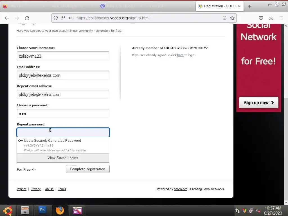Switch to the tab with the @ icon
288x216 pixels.
[121, 6]
